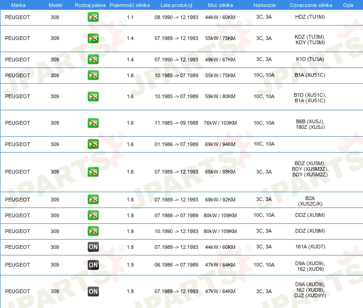
Task: Click the Oznaczenie silnika column header
Action: [311, 5]
